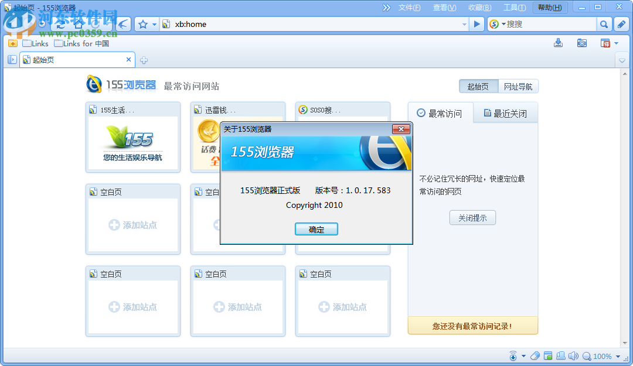Add site in bottom-right 空白页 tile

pyautogui.click(x=343, y=307)
